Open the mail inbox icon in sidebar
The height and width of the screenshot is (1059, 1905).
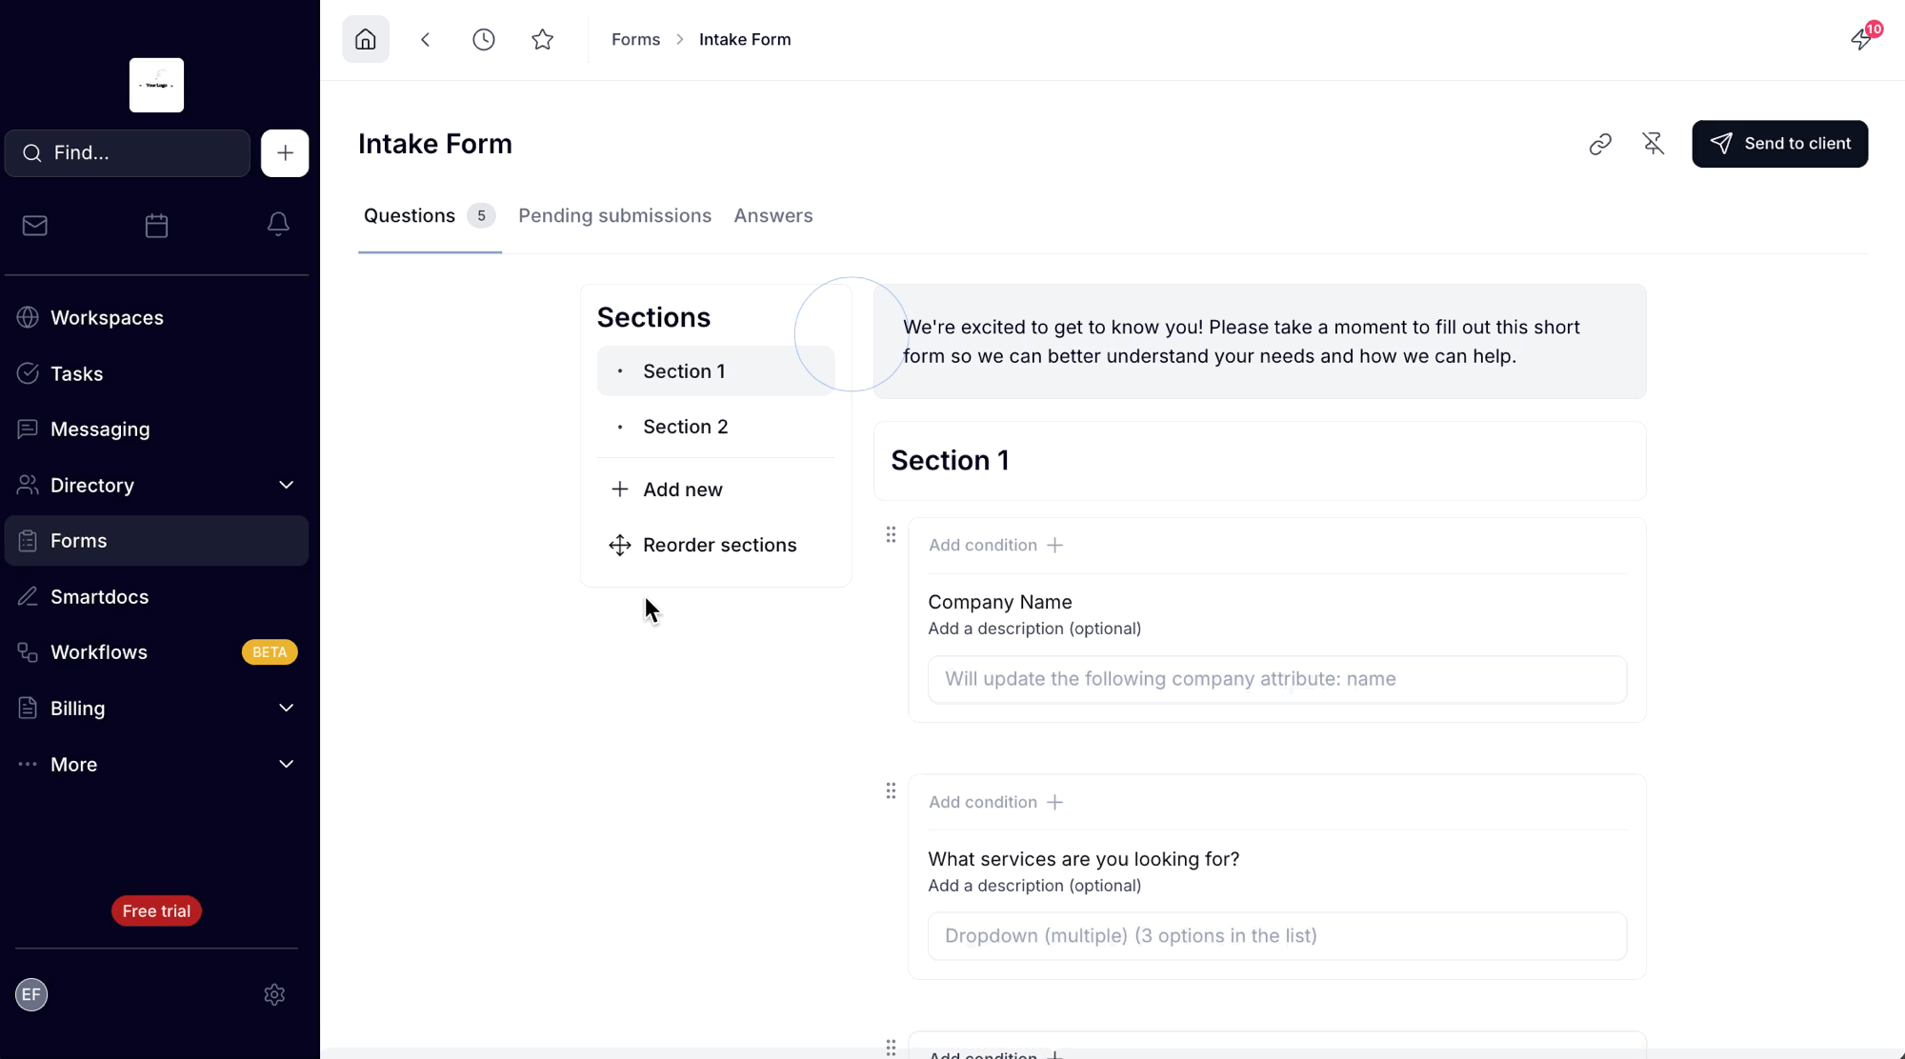35,226
